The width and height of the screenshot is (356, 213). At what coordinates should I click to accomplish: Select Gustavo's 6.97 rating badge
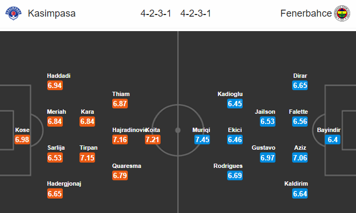tap(268, 158)
